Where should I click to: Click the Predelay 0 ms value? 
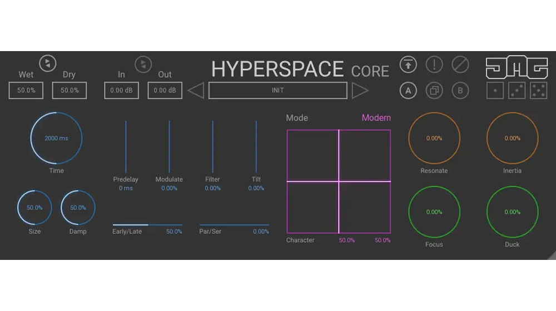(126, 188)
